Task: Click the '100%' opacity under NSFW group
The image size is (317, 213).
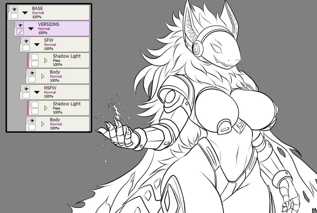Action: [x=49, y=96]
